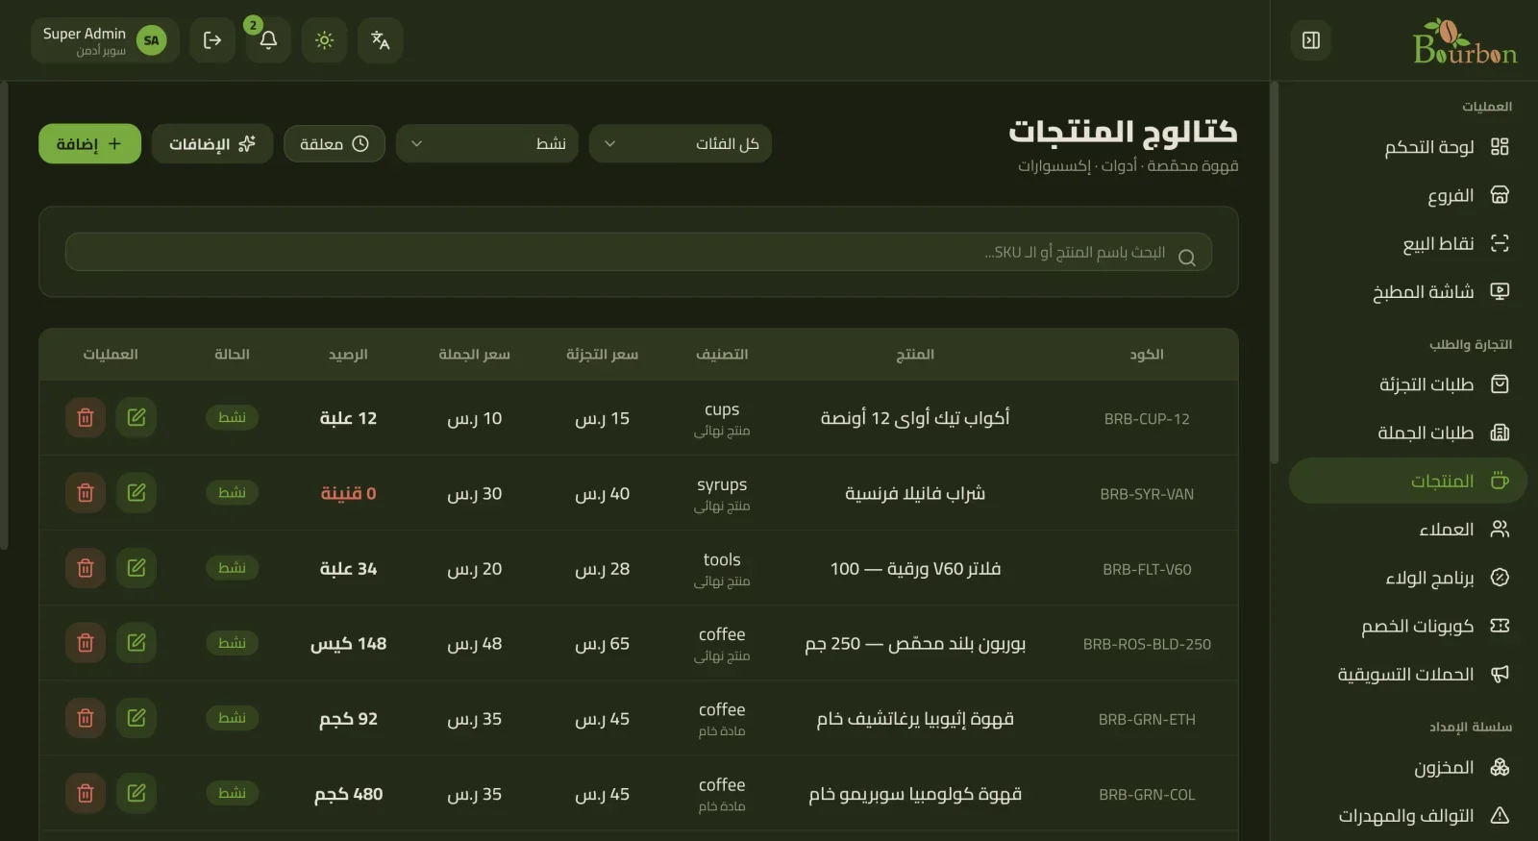The width and height of the screenshot is (1538, 841).
Task: Open لوحة التحكم dashboard menu item
Action: 1408,147
